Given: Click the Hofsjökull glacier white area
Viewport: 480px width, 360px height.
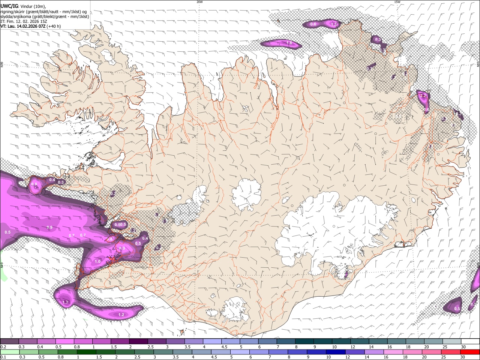Looking at the screenshot, I should (x=246, y=194).
